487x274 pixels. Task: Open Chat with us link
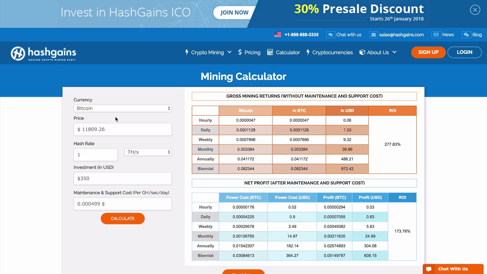pos(349,35)
